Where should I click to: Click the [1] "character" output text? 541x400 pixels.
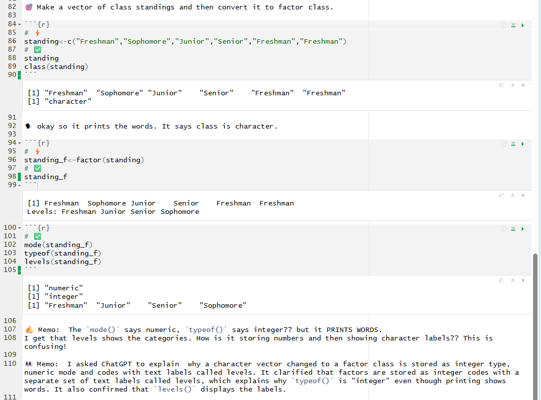[x=60, y=102]
